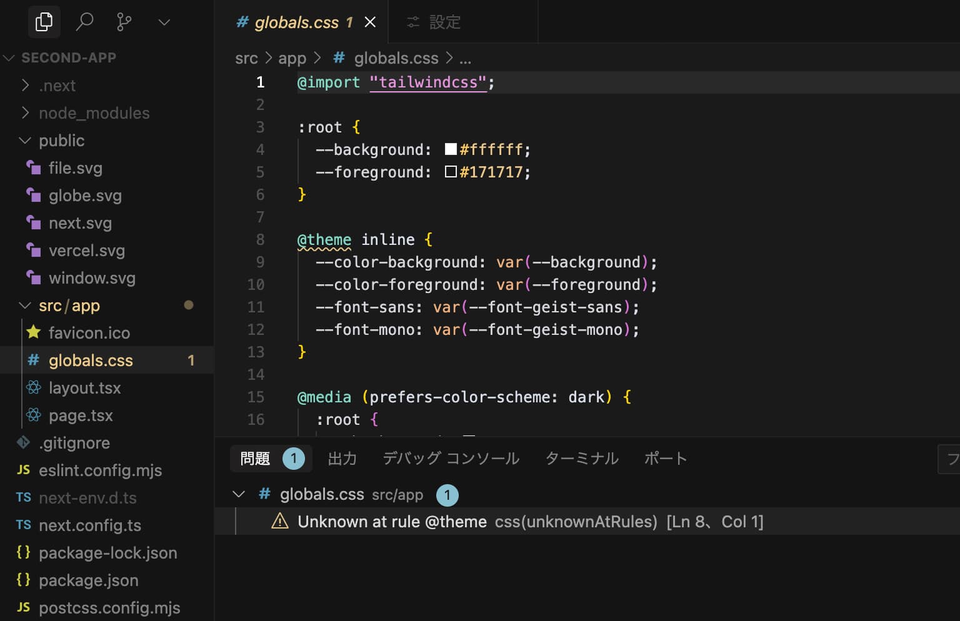Click line number 1 in the gutter
Image resolution: width=960 pixels, height=621 pixels.
click(260, 82)
